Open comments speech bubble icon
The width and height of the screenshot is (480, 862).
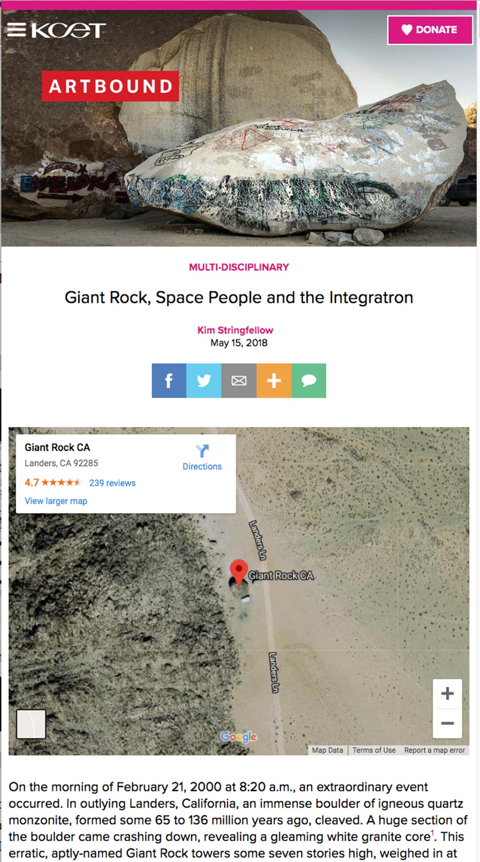click(x=309, y=381)
